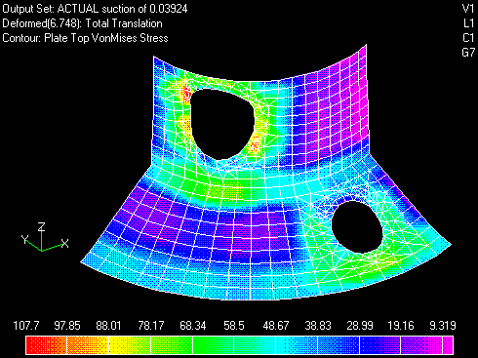The height and width of the screenshot is (358, 478).
Task: Select the Z axis label on triad
Action: [x=41, y=226]
